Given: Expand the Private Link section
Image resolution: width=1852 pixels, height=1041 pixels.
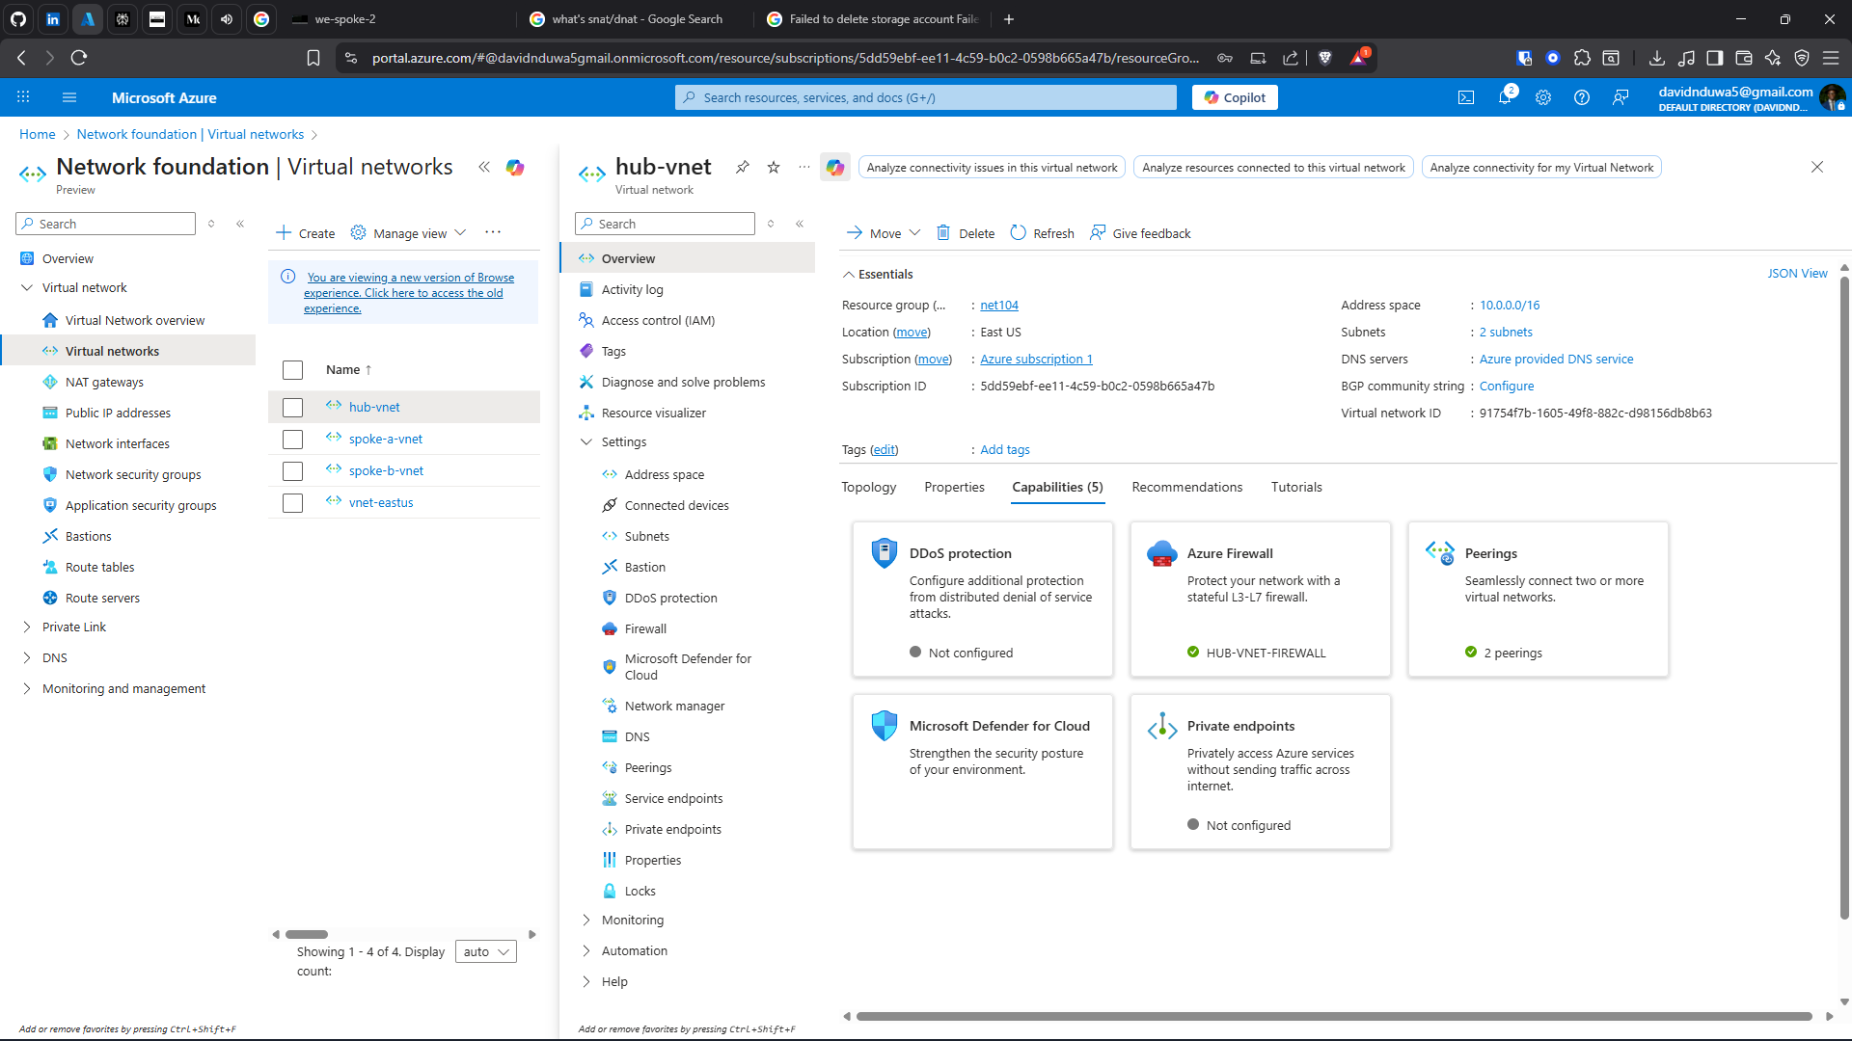Looking at the screenshot, I should coord(26,627).
